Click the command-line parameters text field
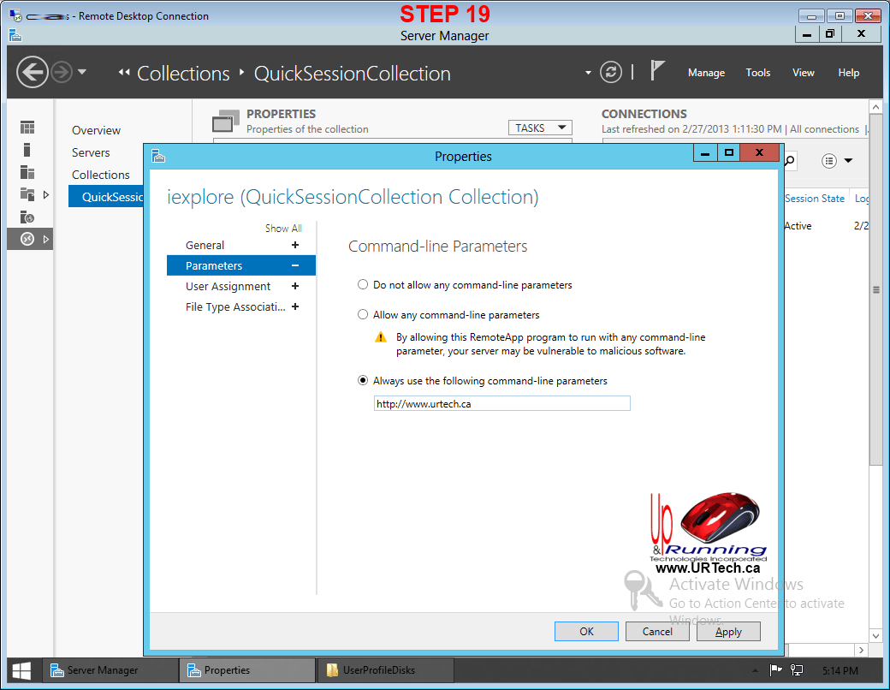The height and width of the screenshot is (690, 890). click(x=501, y=404)
